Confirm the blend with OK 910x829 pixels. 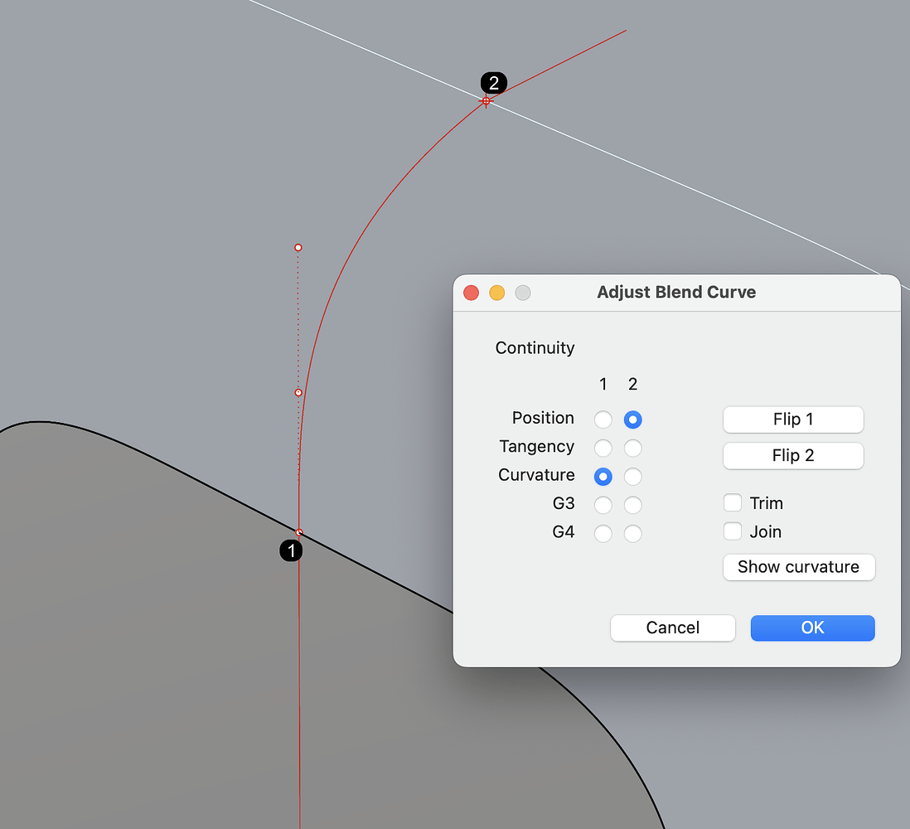pyautogui.click(x=812, y=628)
